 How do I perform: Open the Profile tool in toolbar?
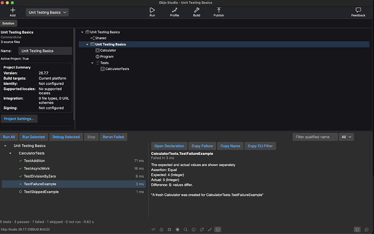tap(175, 10)
